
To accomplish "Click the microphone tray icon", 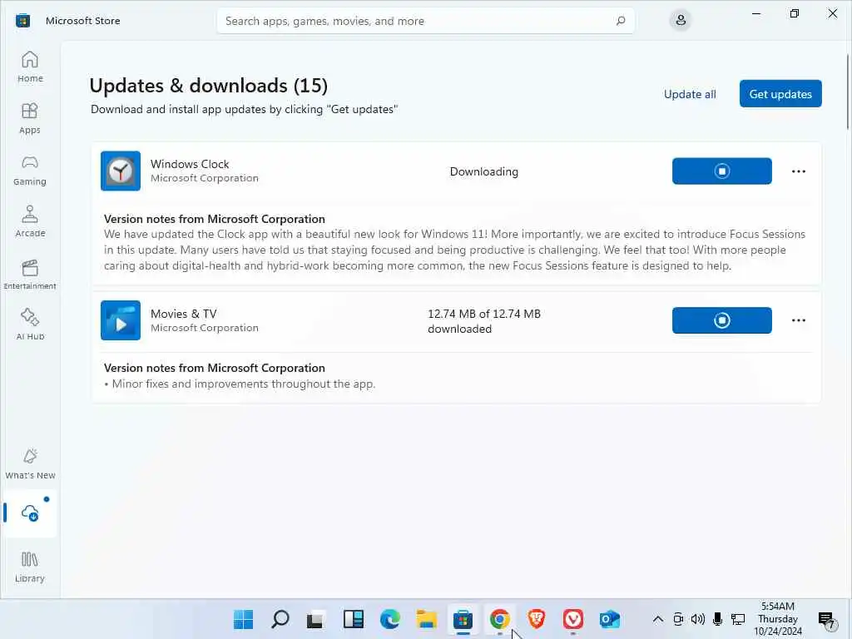I will [718, 619].
